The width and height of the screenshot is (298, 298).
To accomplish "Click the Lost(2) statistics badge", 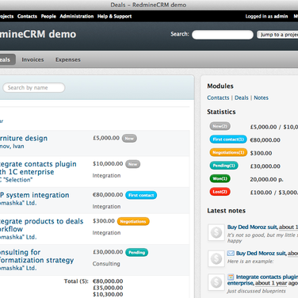I will [x=220, y=192].
